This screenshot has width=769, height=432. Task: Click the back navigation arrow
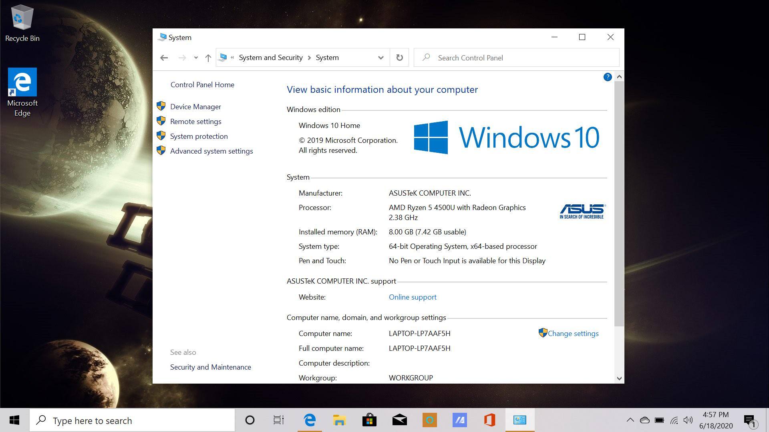(x=164, y=58)
